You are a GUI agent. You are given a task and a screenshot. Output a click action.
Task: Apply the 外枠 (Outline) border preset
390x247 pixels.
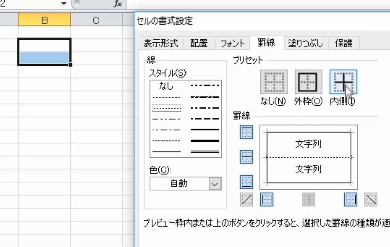pos(308,82)
